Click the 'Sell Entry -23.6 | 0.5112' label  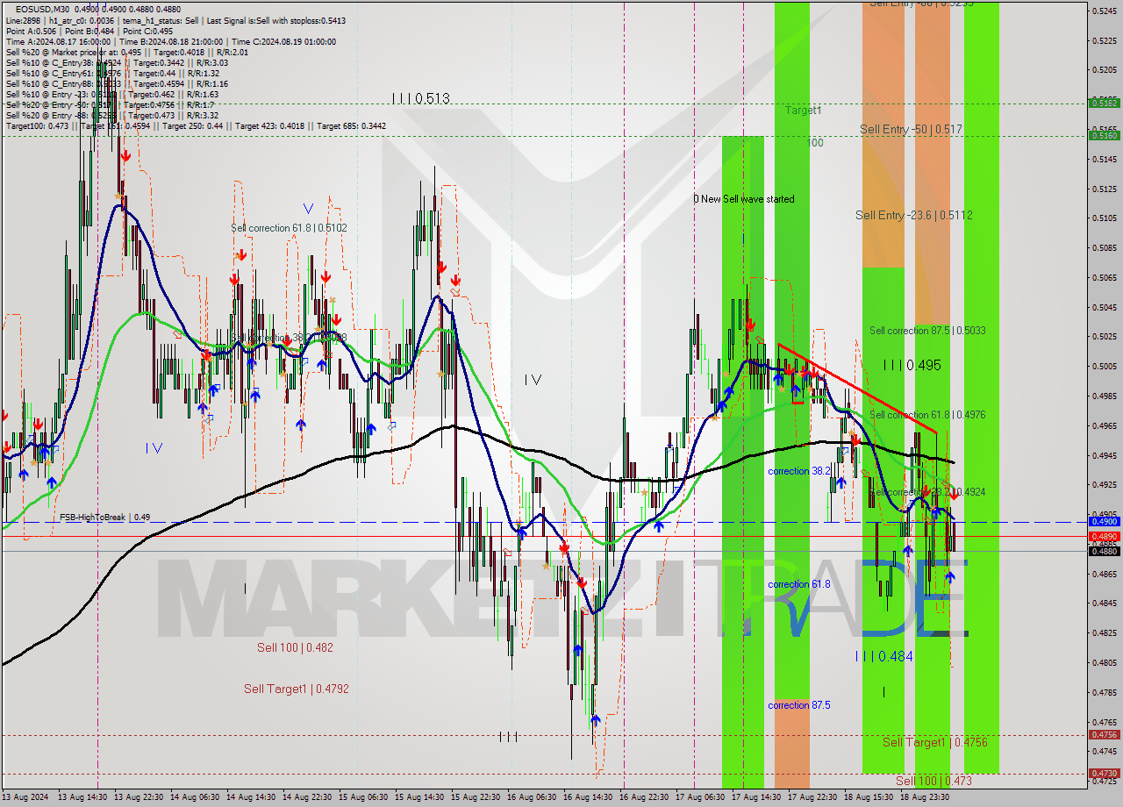913,215
